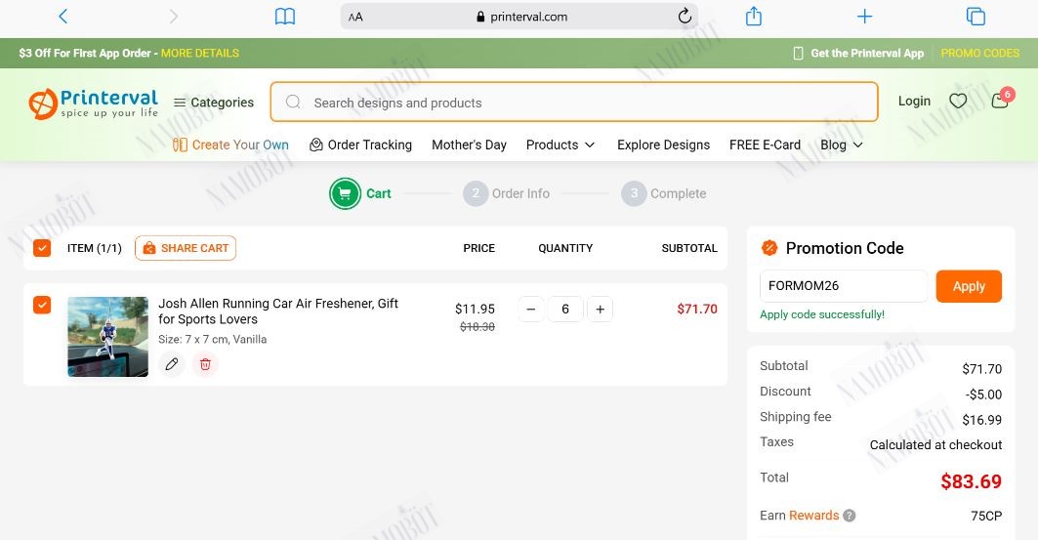Click the 75CP rewards value
This screenshot has height=540, width=1038.
pyautogui.click(x=986, y=516)
